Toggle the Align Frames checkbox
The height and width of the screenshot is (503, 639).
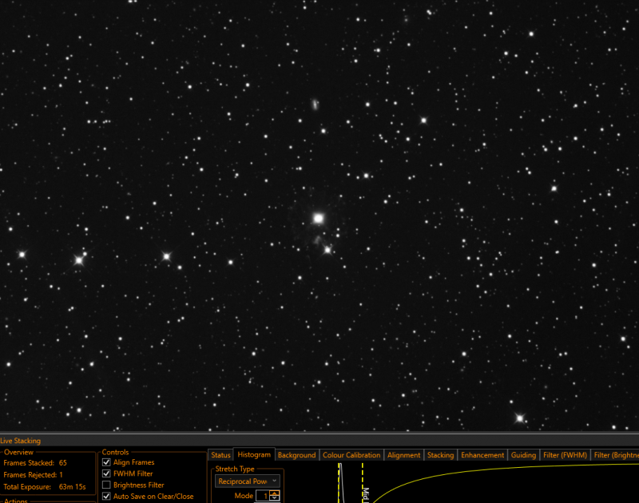pos(106,462)
